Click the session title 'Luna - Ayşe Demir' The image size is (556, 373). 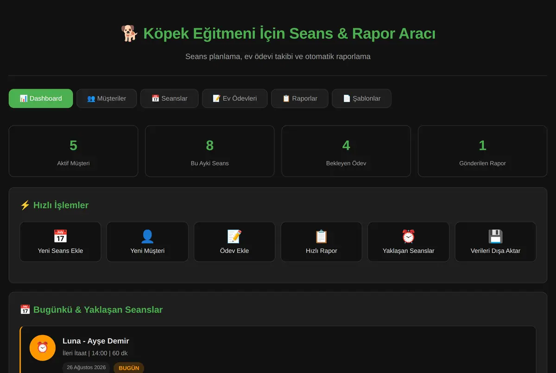coord(96,341)
